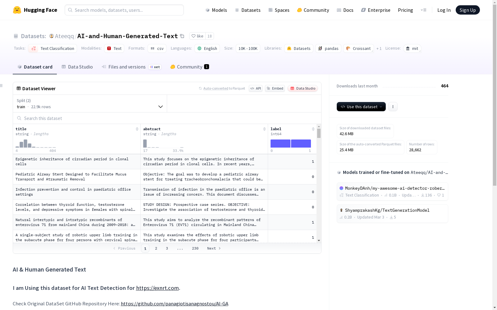Click the sort icon on abstract column
The image size is (497, 310).
[x=264, y=129]
